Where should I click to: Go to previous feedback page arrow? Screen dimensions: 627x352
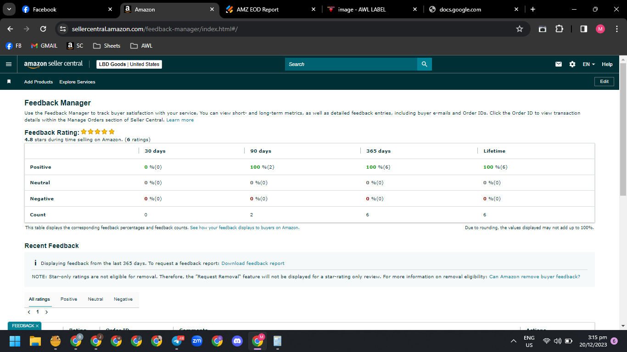[29, 312]
